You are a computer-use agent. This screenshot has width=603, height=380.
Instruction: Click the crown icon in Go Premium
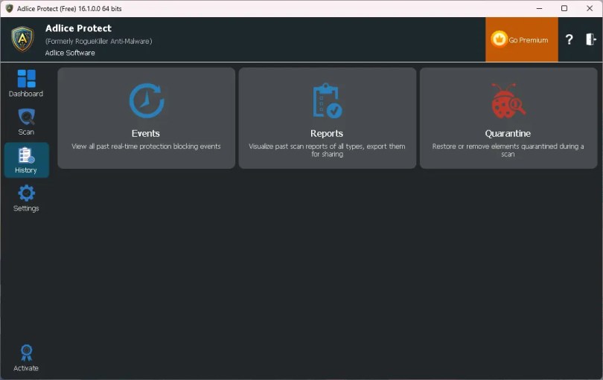[499, 39]
